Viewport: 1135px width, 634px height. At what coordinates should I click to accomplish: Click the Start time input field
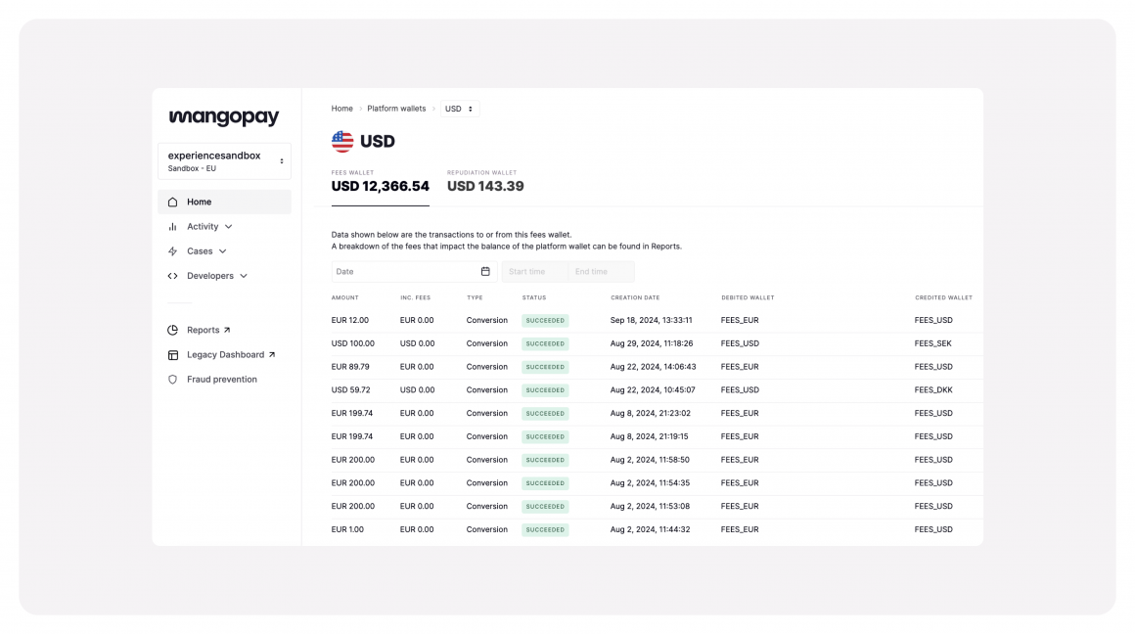[x=534, y=272]
